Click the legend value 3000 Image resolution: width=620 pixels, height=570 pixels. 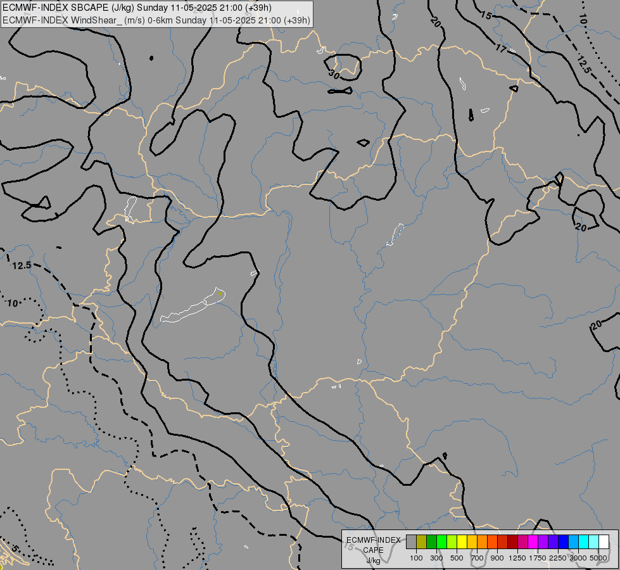(x=578, y=558)
